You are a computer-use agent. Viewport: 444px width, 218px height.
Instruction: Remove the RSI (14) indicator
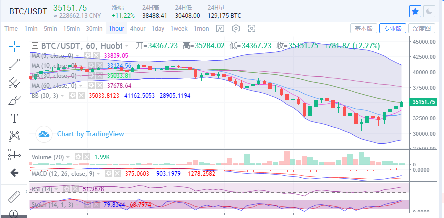[x=75, y=189]
